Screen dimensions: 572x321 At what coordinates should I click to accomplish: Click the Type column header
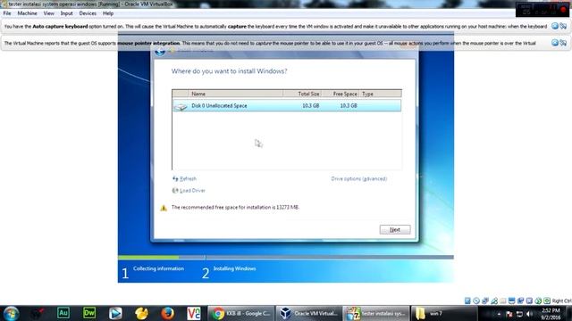tap(381, 94)
